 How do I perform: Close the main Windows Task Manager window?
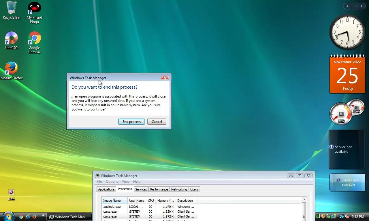pos(308,176)
